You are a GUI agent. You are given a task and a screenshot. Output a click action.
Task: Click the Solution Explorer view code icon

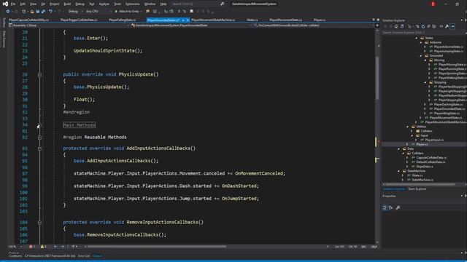pos(441,26)
